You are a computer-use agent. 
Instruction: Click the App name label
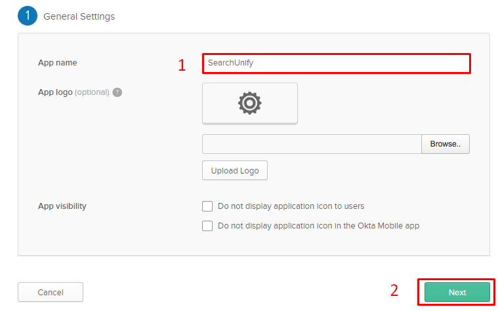[58, 63]
